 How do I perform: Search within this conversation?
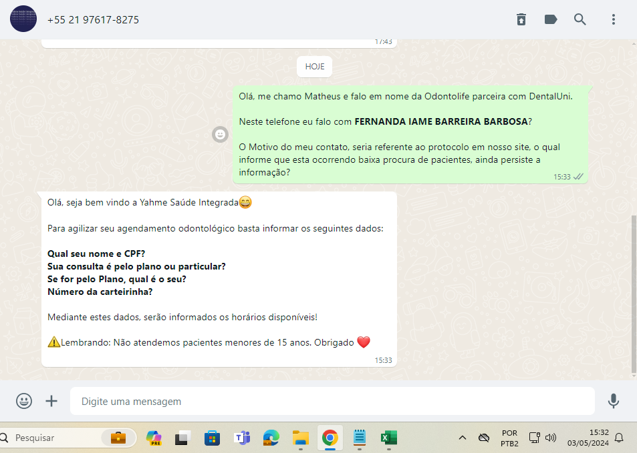click(580, 19)
